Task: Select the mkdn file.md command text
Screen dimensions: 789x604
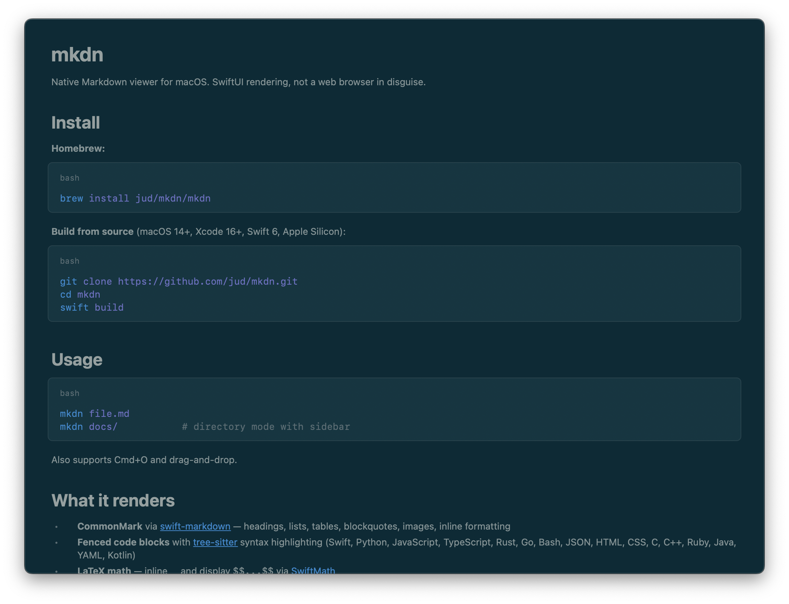Action: point(95,414)
